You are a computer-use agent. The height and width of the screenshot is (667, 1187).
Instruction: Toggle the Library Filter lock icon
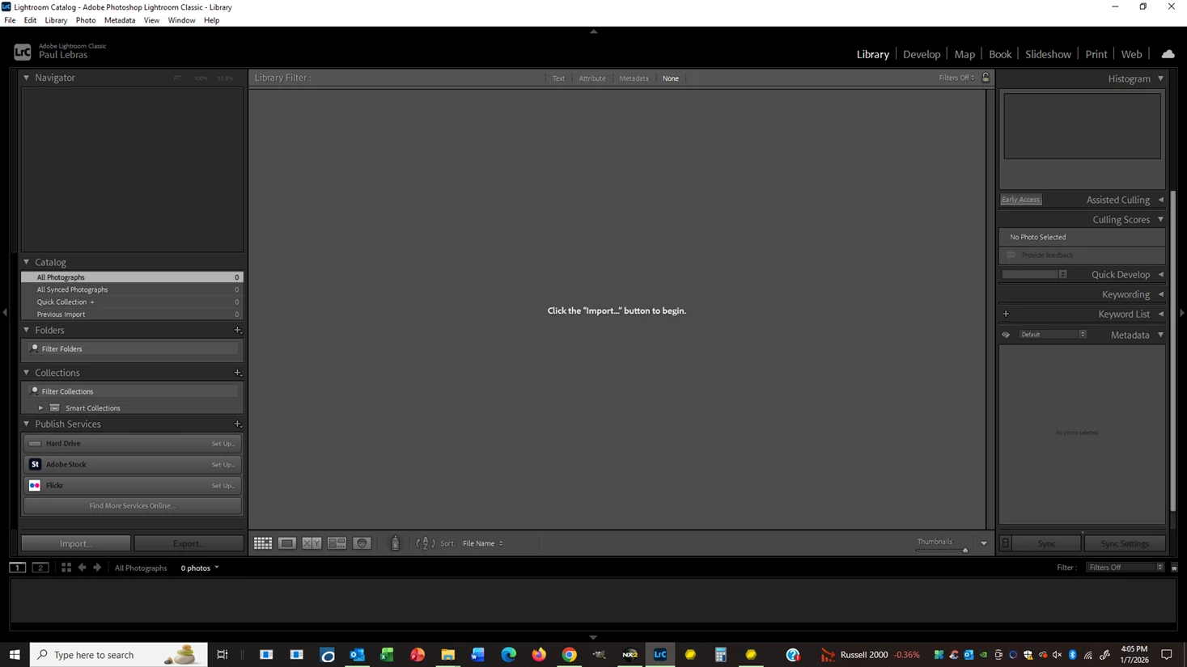pos(986,78)
